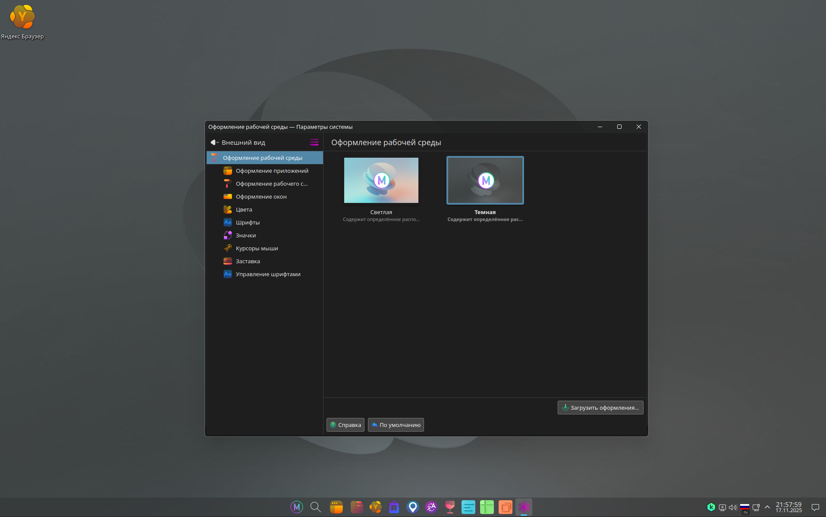Go to the Шрифты section
The width and height of the screenshot is (826, 517).
pos(248,223)
